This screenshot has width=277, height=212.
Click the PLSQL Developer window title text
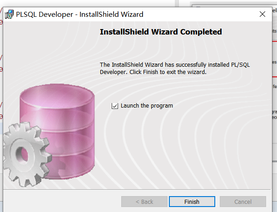click(79, 15)
